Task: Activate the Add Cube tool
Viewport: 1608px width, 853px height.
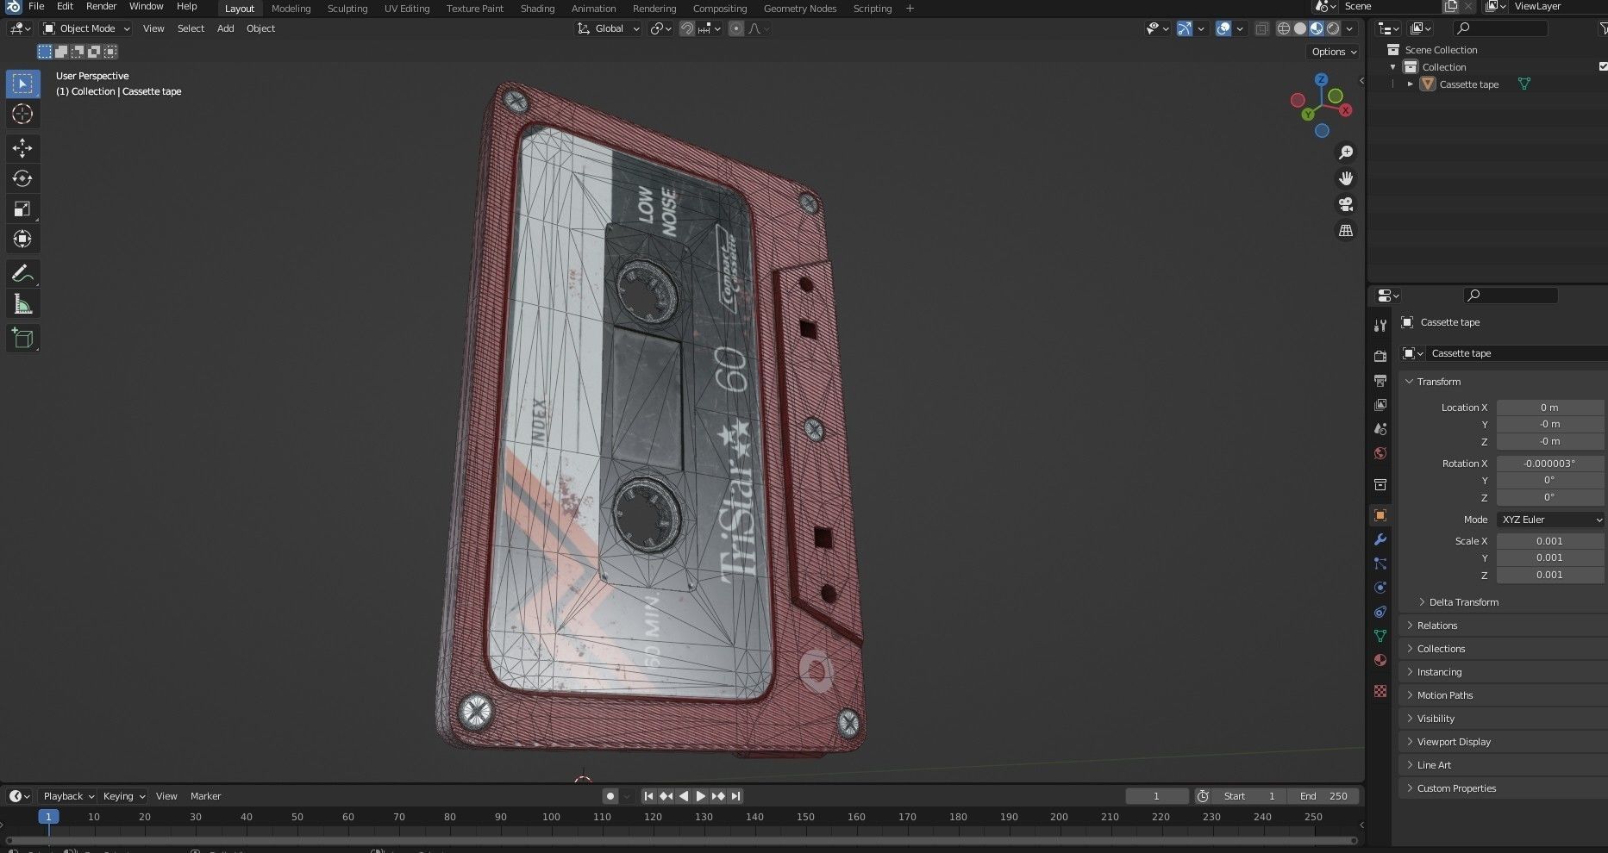Action: (23, 339)
